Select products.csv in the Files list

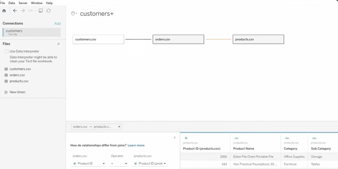(19, 81)
